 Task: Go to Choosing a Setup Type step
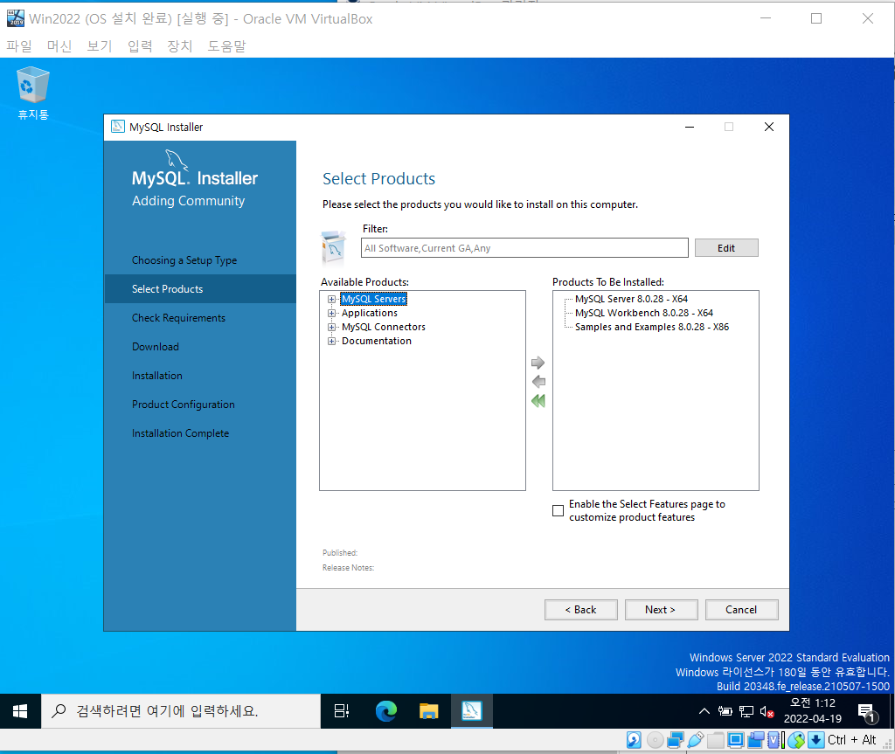click(x=184, y=260)
